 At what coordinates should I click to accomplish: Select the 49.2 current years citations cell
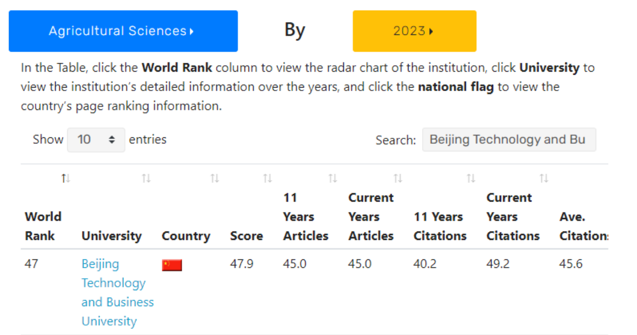click(x=498, y=264)
